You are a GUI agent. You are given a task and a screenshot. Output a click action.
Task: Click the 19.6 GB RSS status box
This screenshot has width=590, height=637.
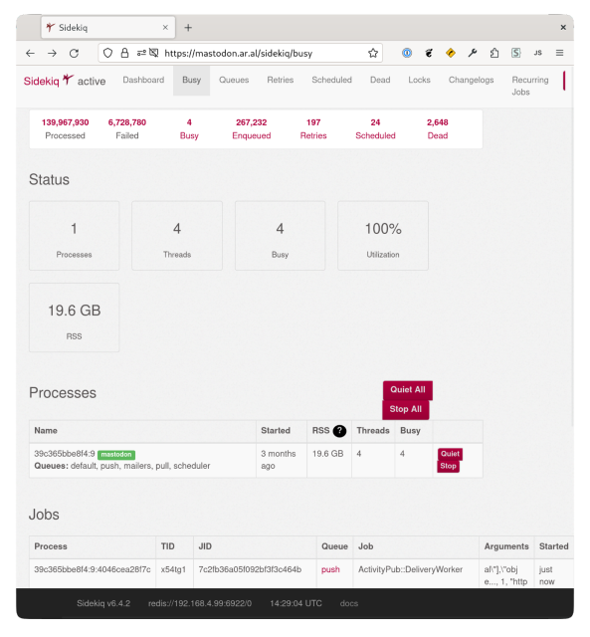coord(75,318)
